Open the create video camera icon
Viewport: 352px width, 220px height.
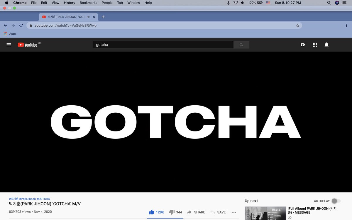click(303, 45)
